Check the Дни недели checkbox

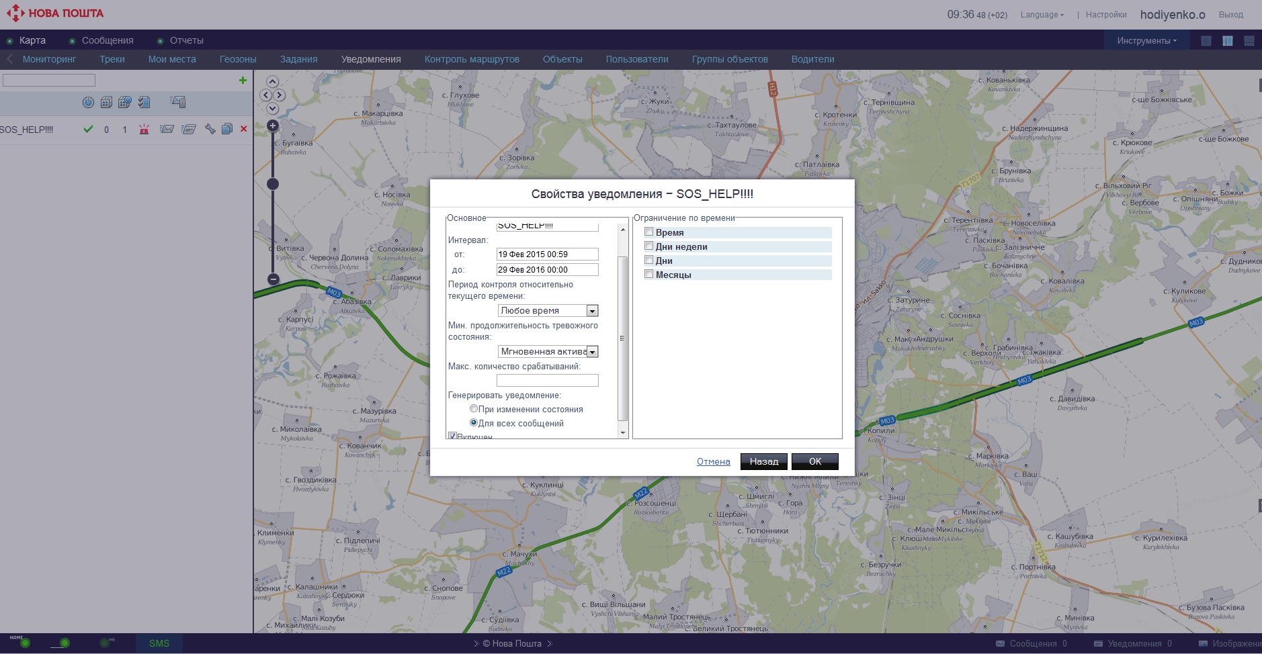649,246
